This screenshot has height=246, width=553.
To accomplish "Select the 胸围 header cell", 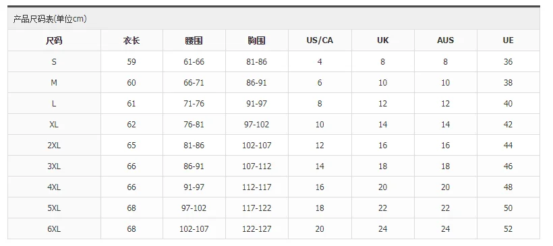I will tap(257, 40).
